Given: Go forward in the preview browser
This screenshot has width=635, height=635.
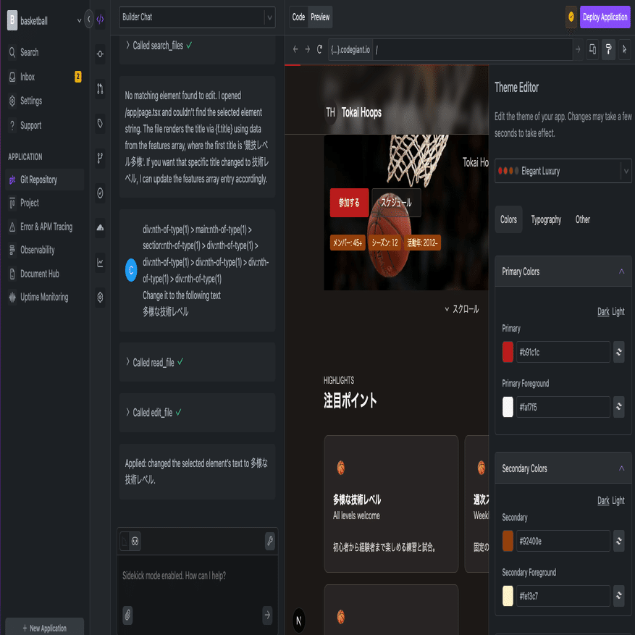Looking at the screenshot, I should pos(308,49).
